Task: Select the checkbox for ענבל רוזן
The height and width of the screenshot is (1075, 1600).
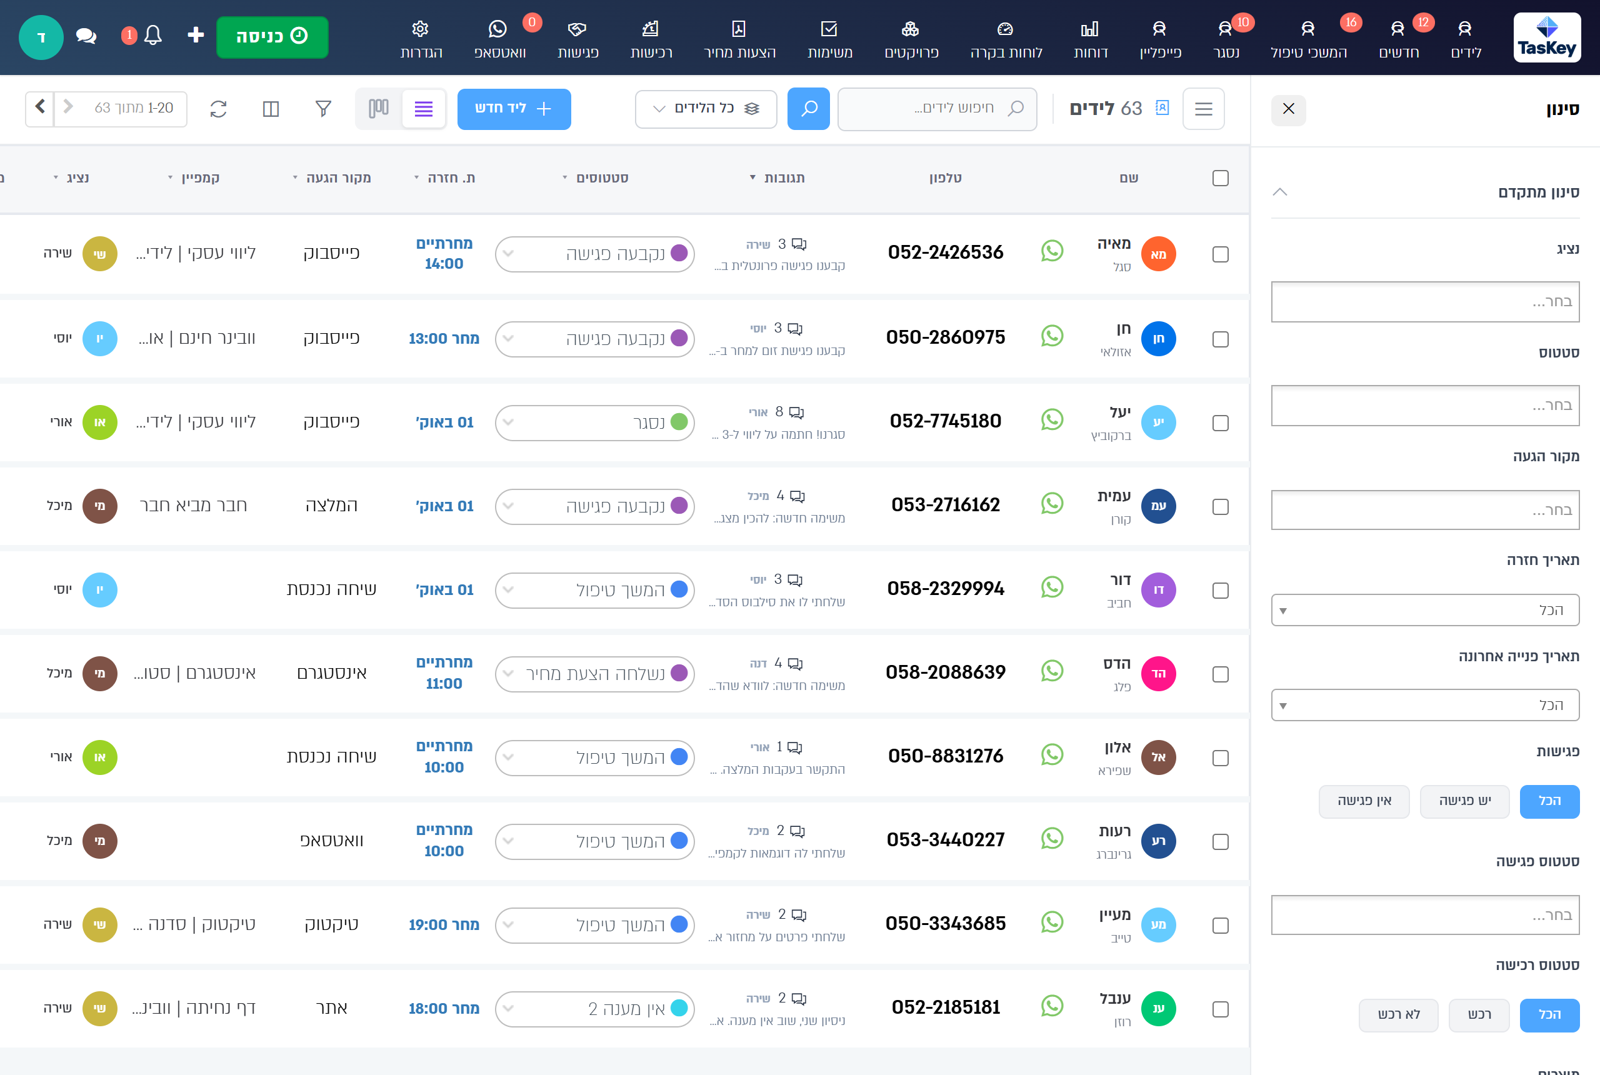Action: tap(1220, 1009)
